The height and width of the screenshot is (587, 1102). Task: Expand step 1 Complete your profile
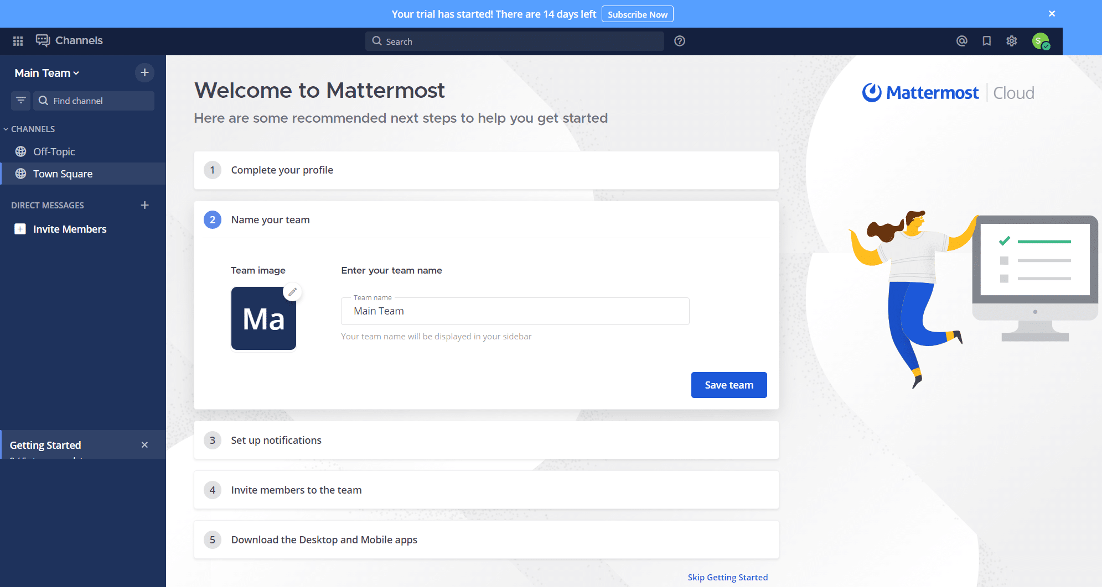[x=486, y=170]
